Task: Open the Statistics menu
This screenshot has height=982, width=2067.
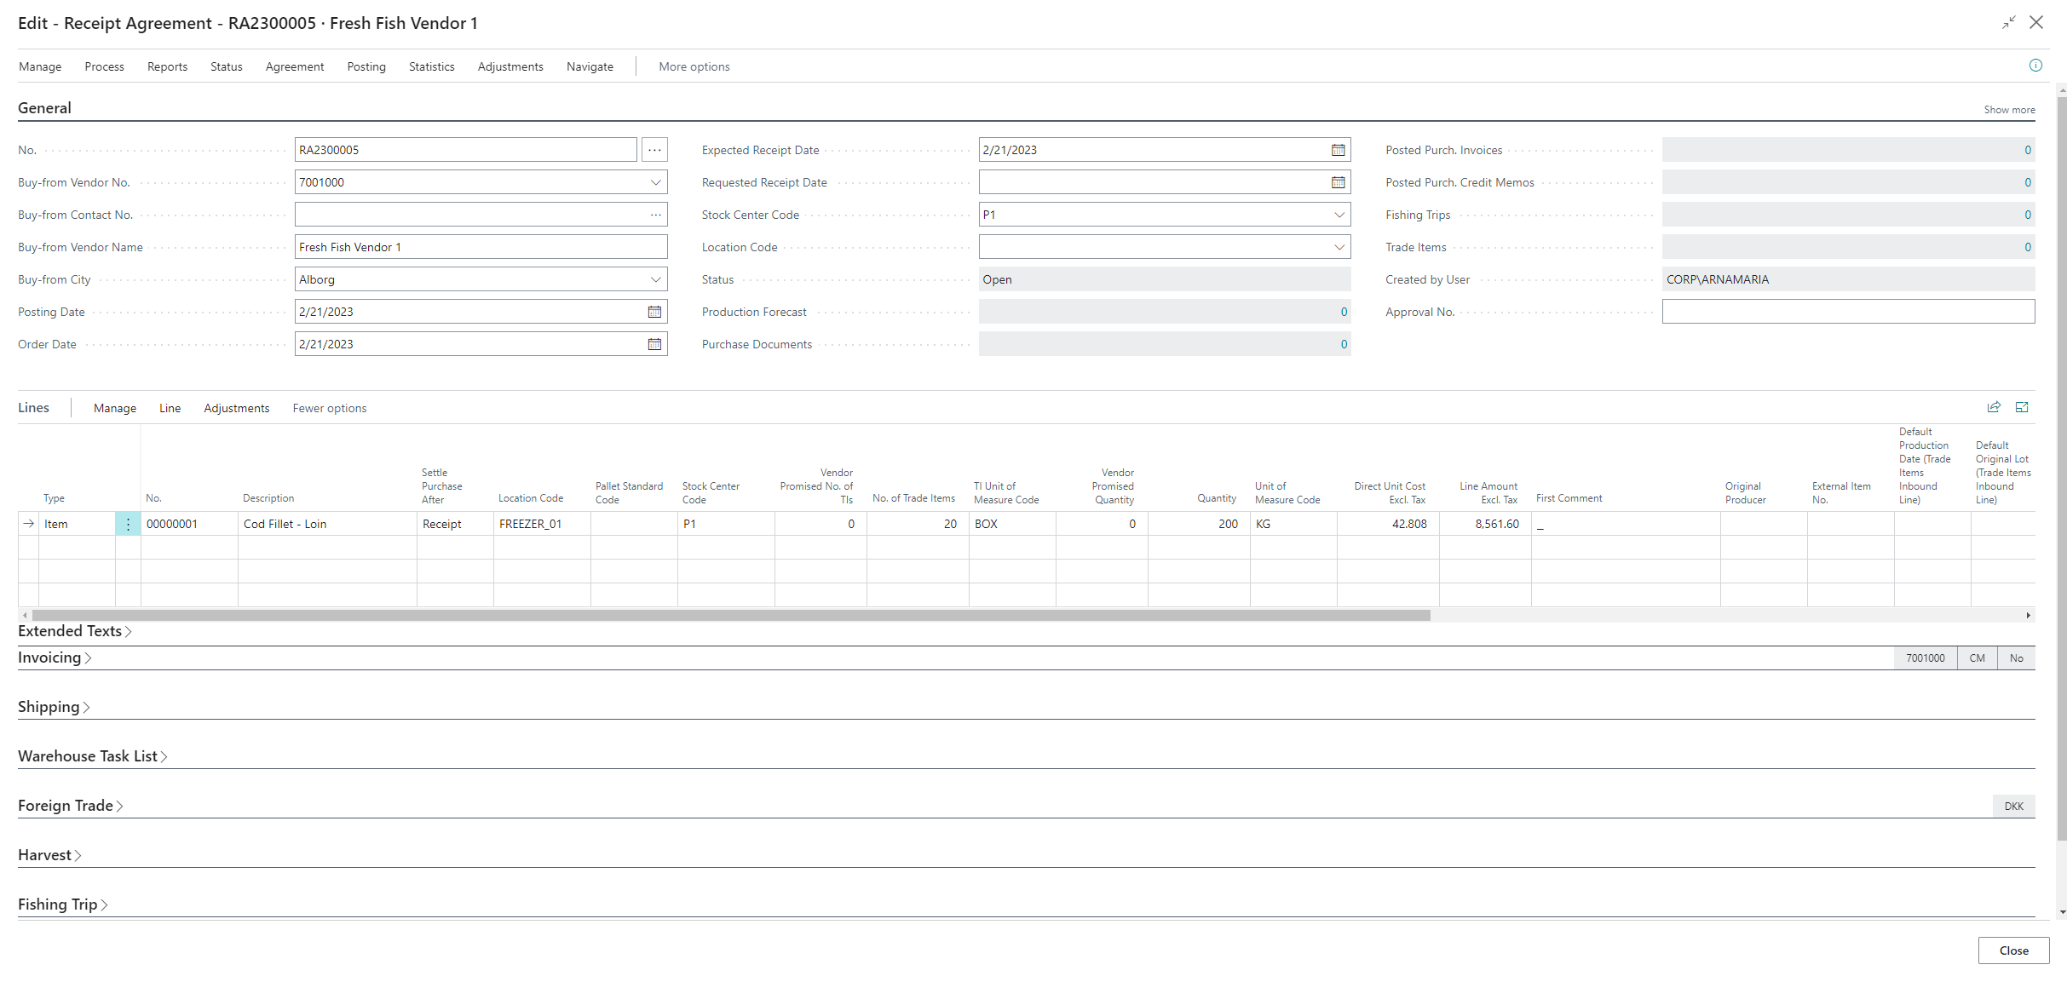Action: (x=431, y=66)
